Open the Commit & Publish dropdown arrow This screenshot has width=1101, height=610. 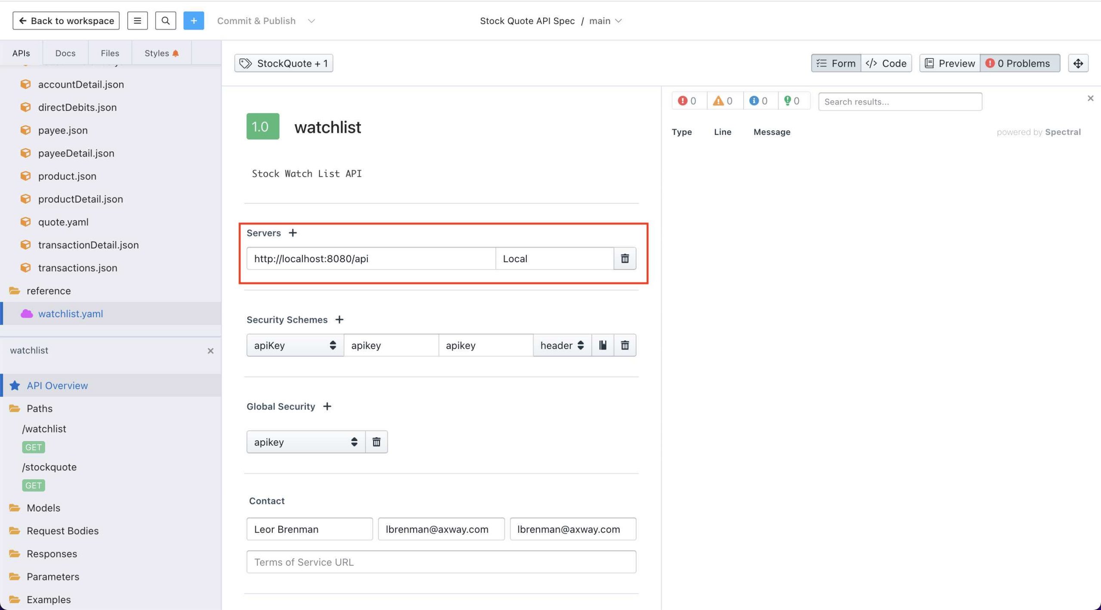[311, 21]
